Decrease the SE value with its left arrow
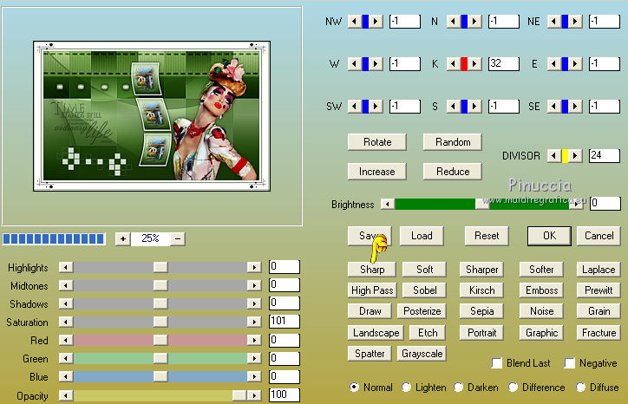This screenshot has height=404, width=628. click(554, 106)
